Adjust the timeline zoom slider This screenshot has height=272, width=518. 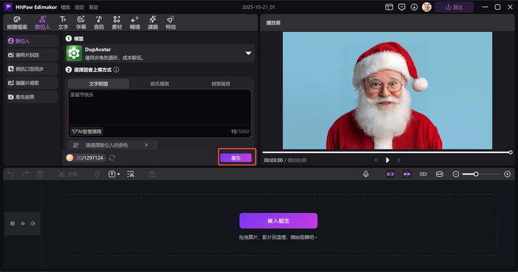click(476, 174)
